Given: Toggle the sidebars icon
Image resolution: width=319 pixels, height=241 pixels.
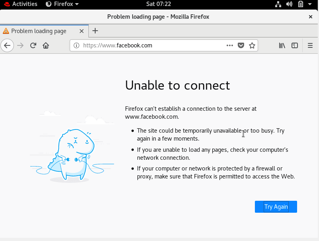Looking at the screenshot, I should click(x=295, y=45).
